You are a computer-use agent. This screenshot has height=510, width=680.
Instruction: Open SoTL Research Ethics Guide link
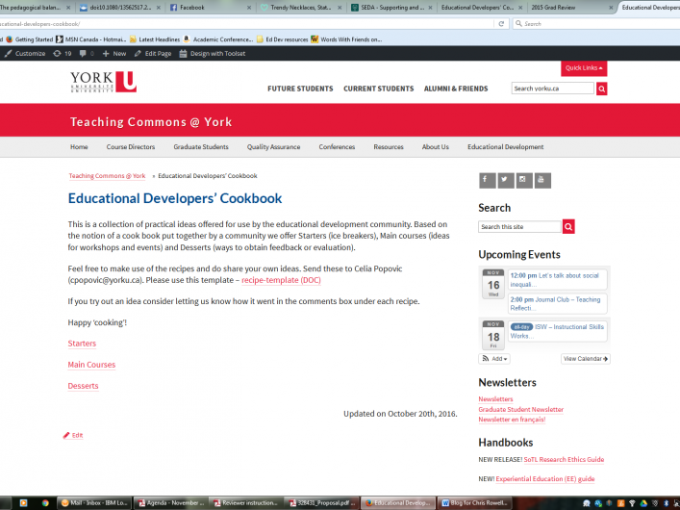[564, 459]
